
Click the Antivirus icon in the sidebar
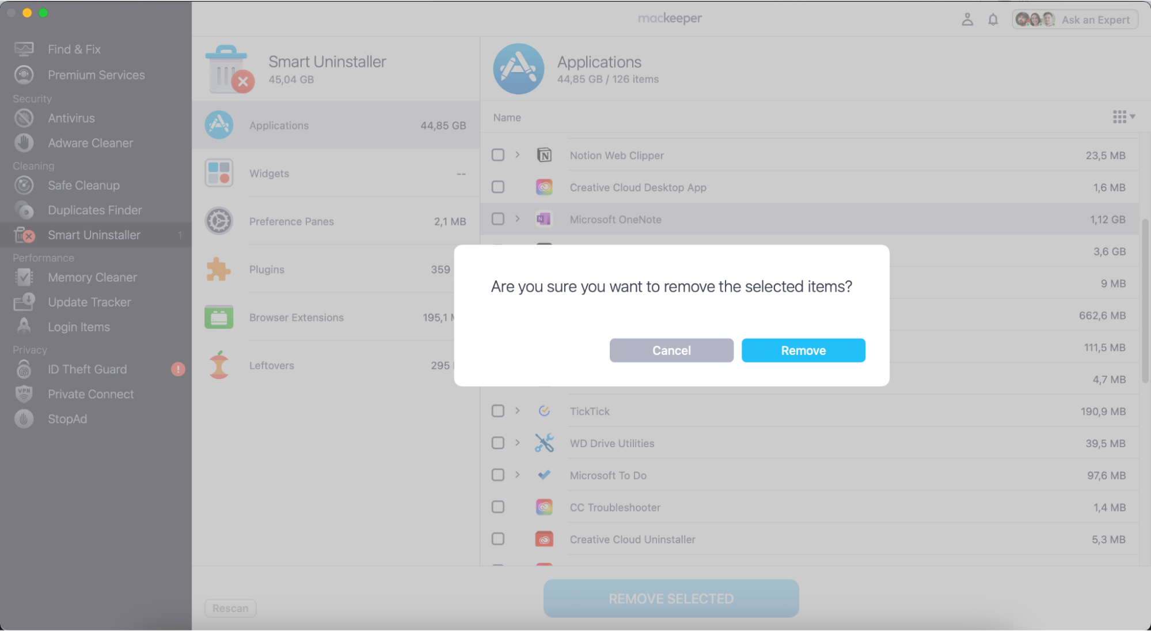(24, 118)
